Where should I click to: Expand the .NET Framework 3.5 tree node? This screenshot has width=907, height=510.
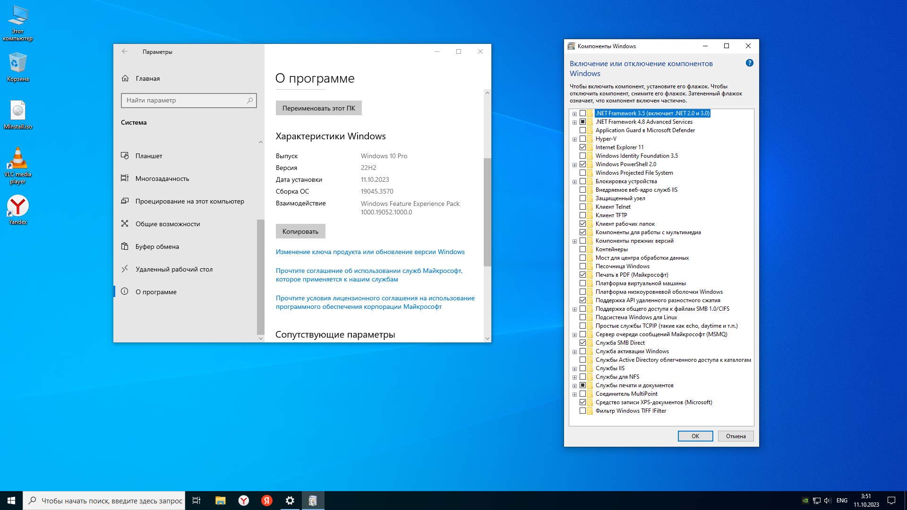coord(574,114)
